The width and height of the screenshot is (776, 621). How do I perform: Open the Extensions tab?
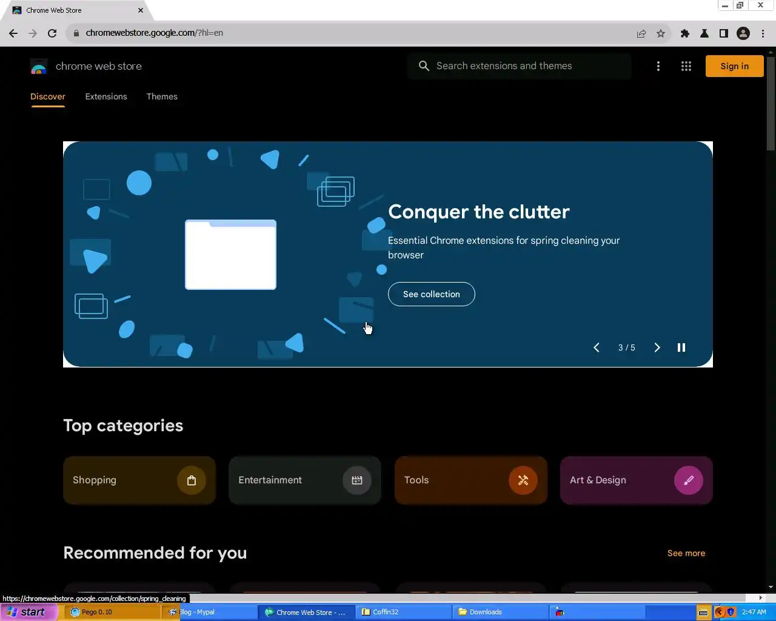106,97
